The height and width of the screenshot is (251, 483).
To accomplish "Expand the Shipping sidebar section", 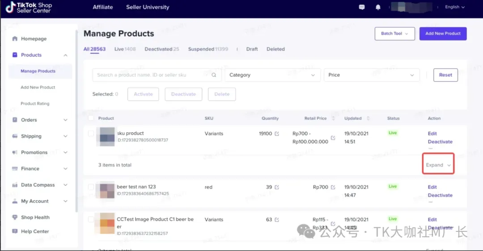I will coord(65,136).
